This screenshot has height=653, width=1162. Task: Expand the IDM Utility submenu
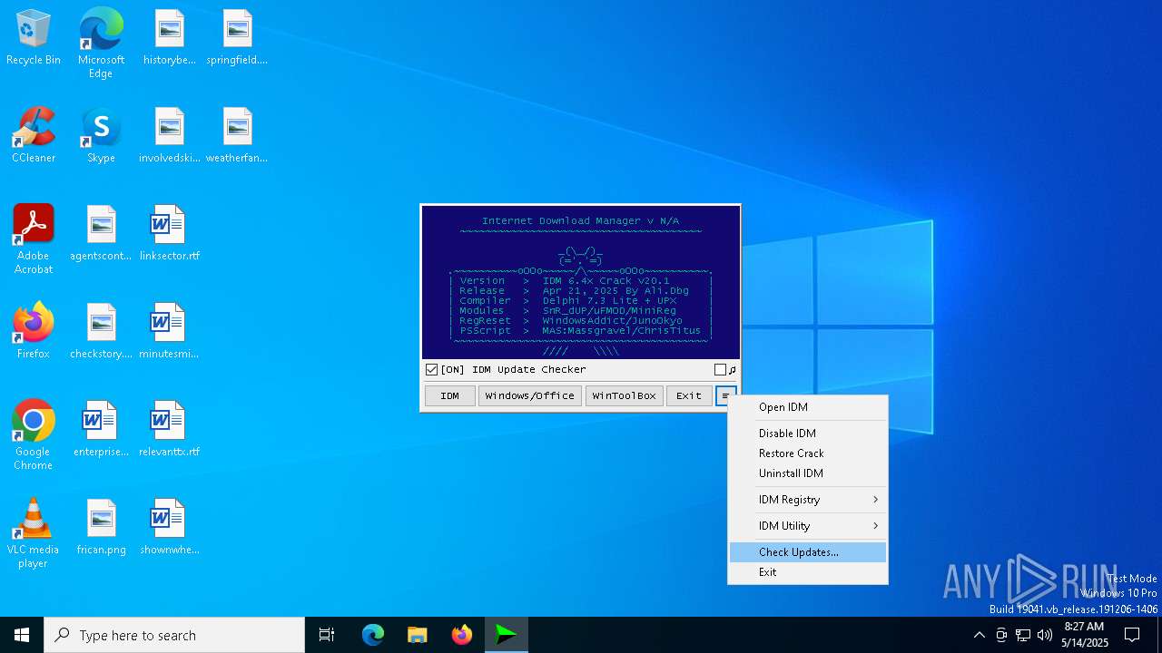tap(808, 526)
